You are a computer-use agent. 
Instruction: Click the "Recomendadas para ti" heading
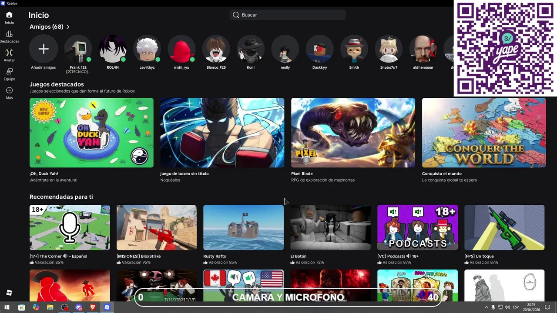tap(61, 197)
